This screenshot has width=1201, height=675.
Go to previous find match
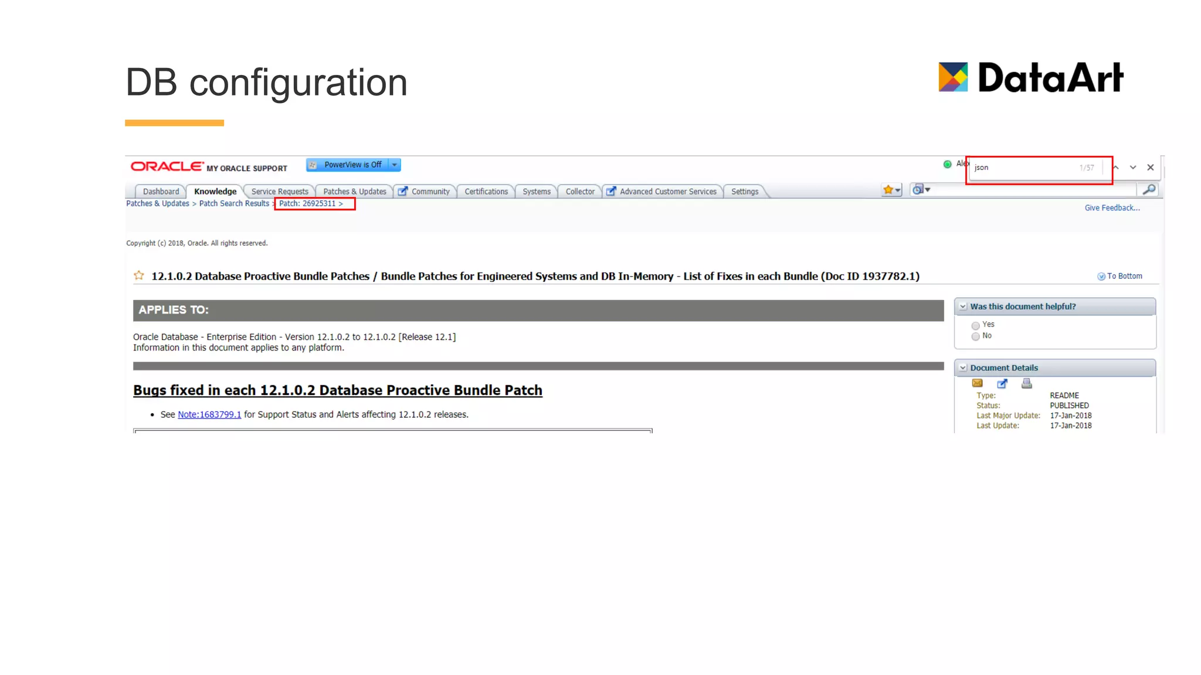point(1116,168)
